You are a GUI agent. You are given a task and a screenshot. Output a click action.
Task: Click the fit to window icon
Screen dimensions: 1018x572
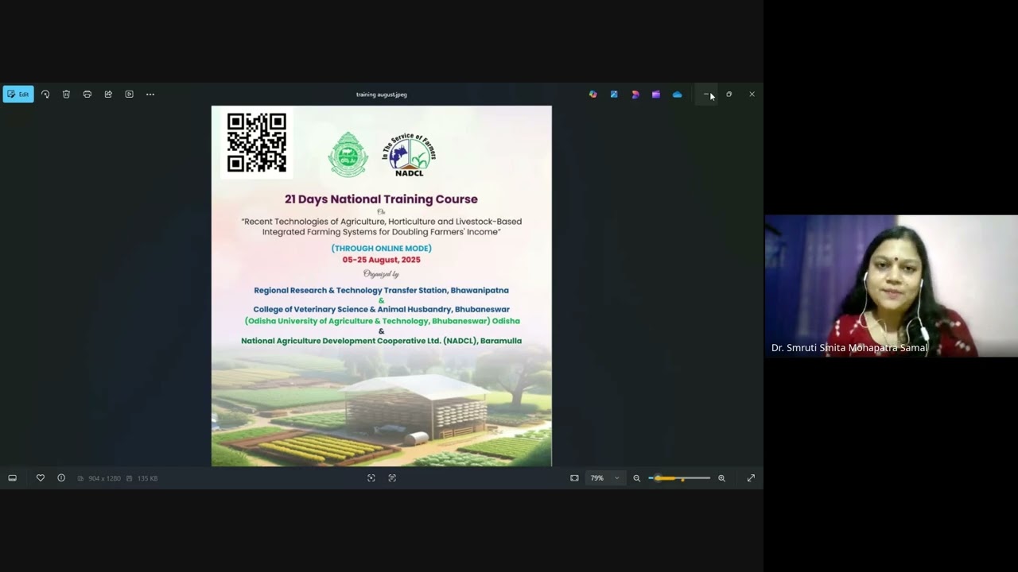click(574, 478)
